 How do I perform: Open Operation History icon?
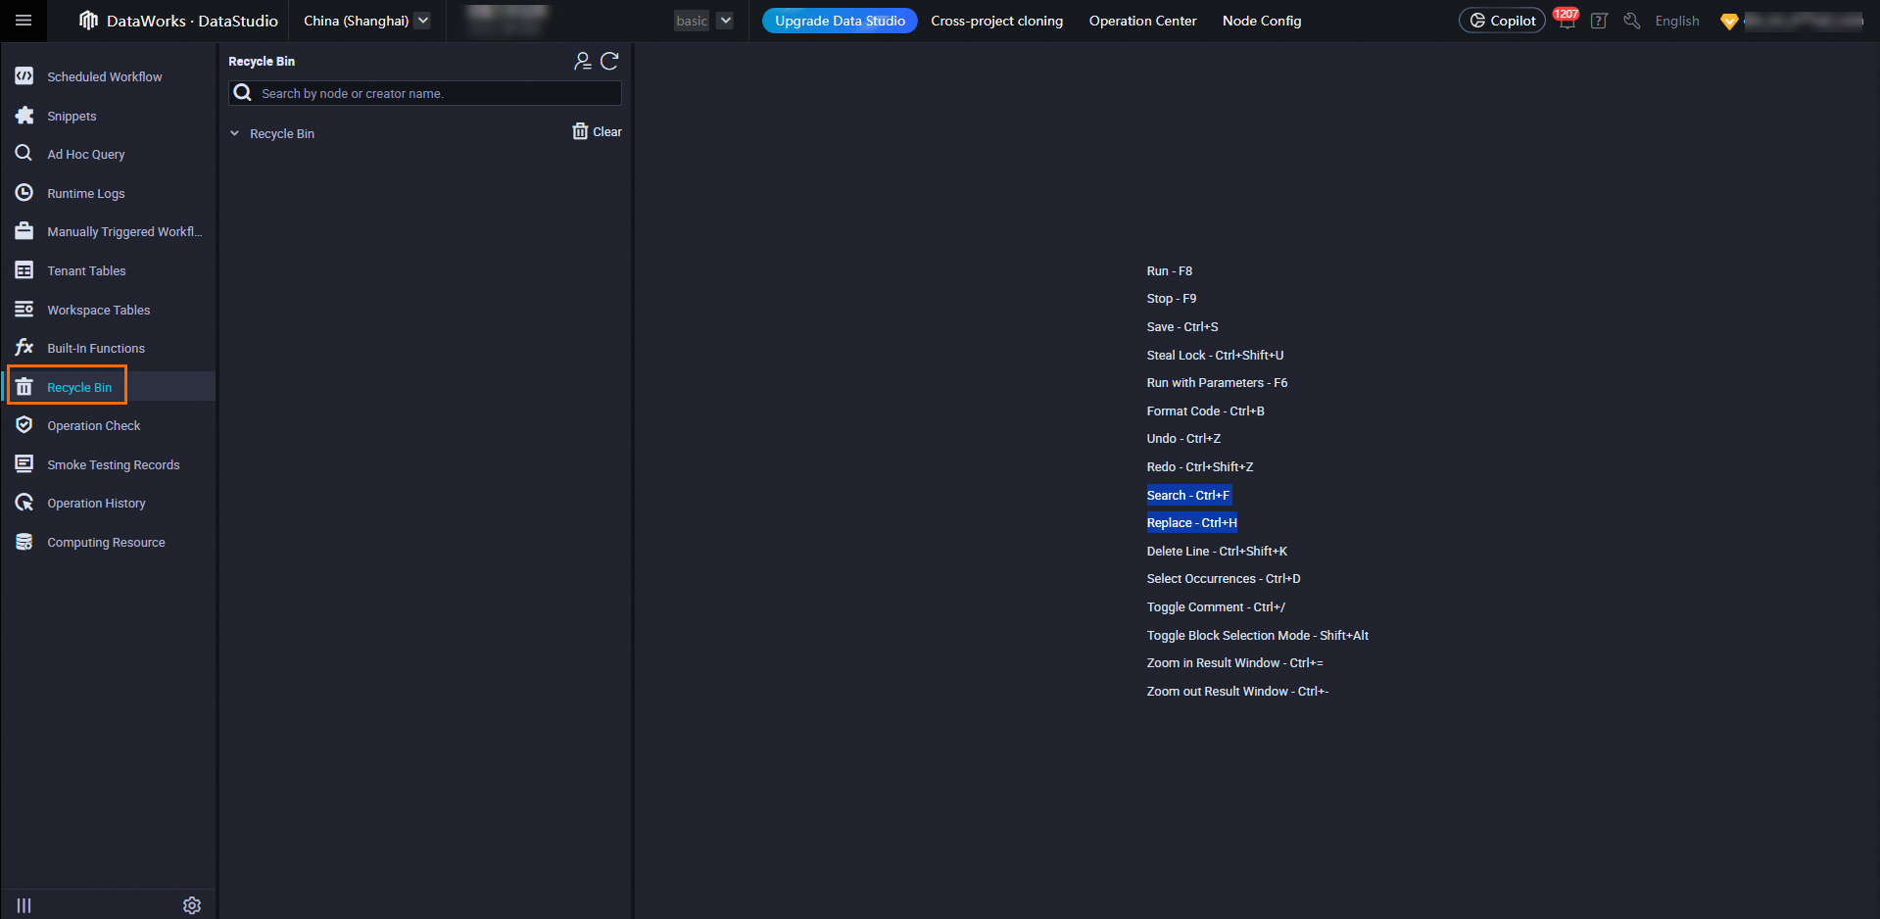coord(24,503)
